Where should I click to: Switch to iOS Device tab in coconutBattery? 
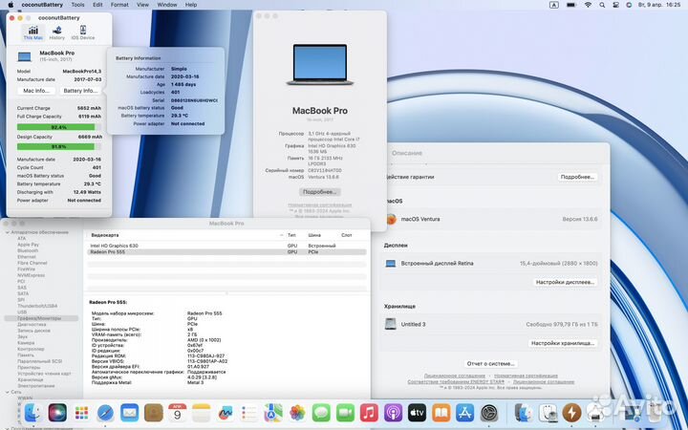point(83,32)
